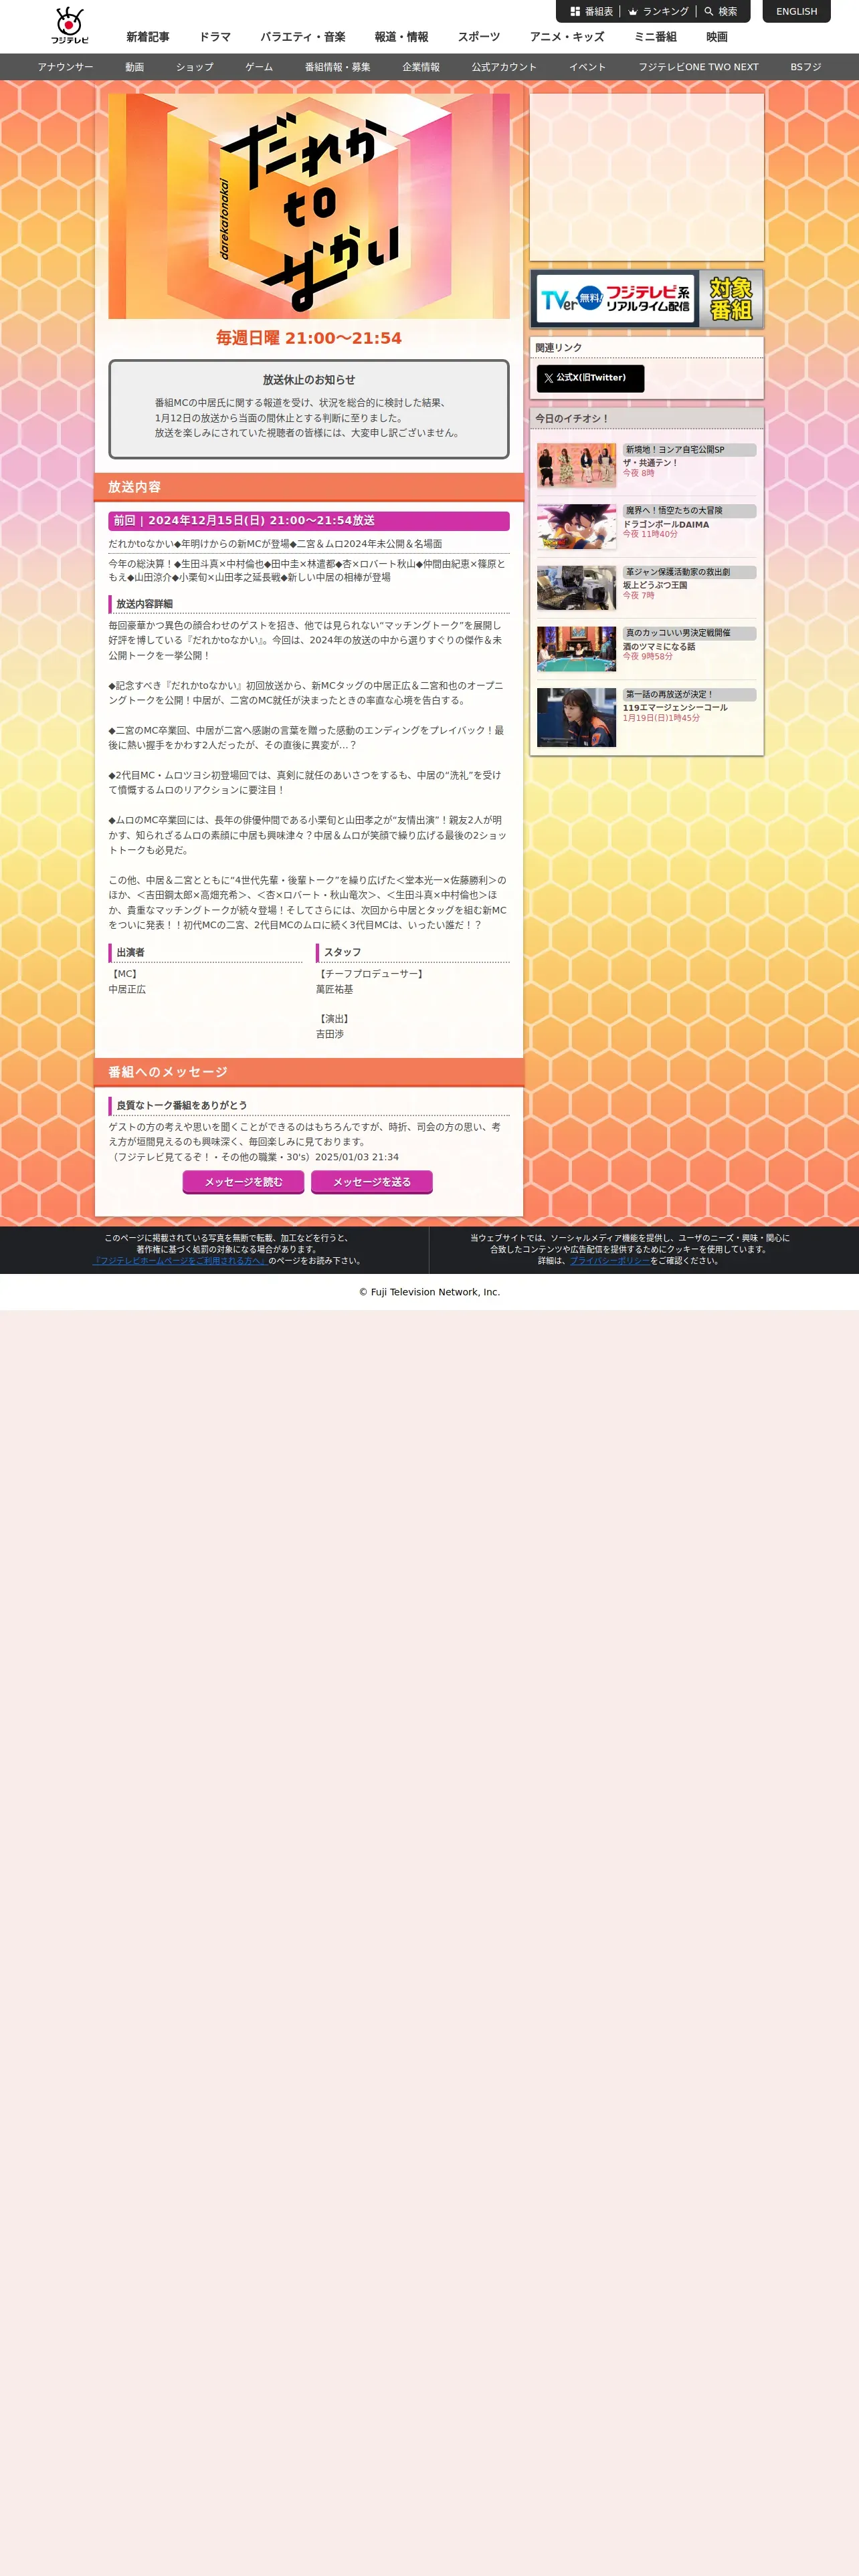Go to ショップ page
The width and height of the screenshot is (859, 2576).
point(195,67)
